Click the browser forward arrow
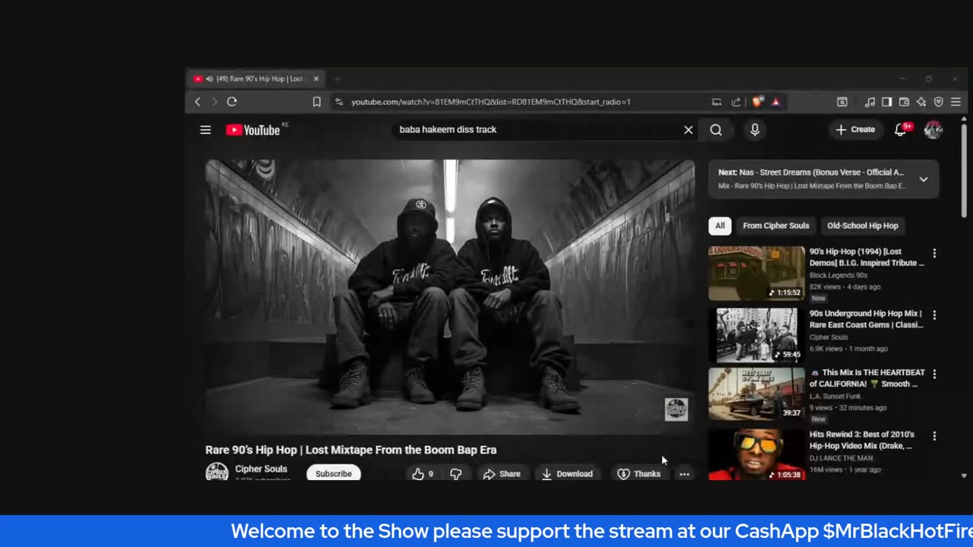Viewport: 973px width, 547px height. [214, 102]
